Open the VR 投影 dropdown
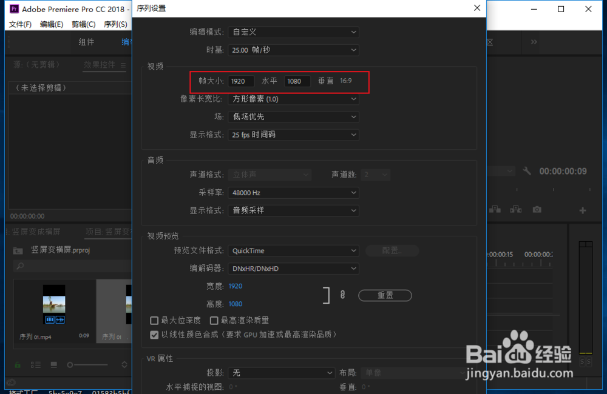607x394 pixels. 282,373
